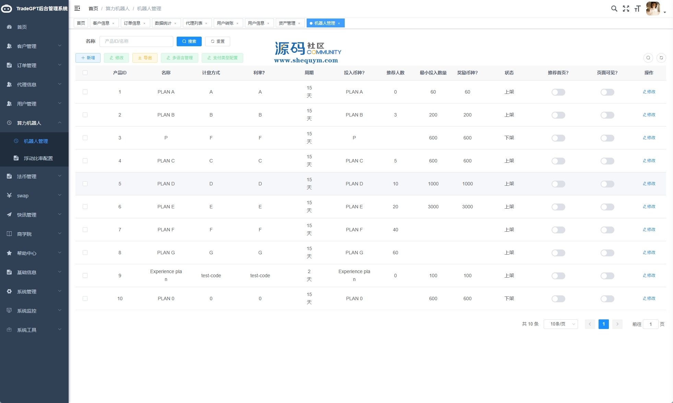Click the 产品ID/名称 search input field

click(136, 41)
